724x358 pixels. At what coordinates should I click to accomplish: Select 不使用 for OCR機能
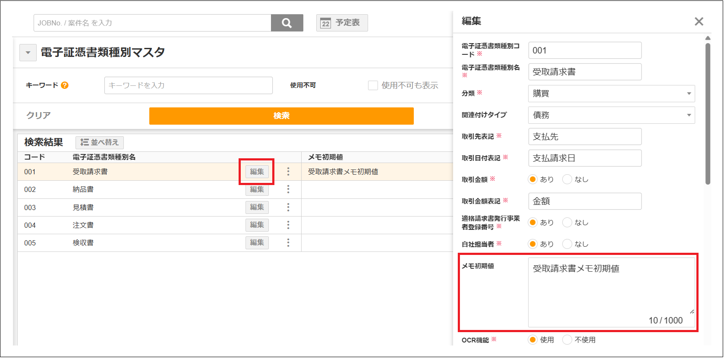click(567, 340)
